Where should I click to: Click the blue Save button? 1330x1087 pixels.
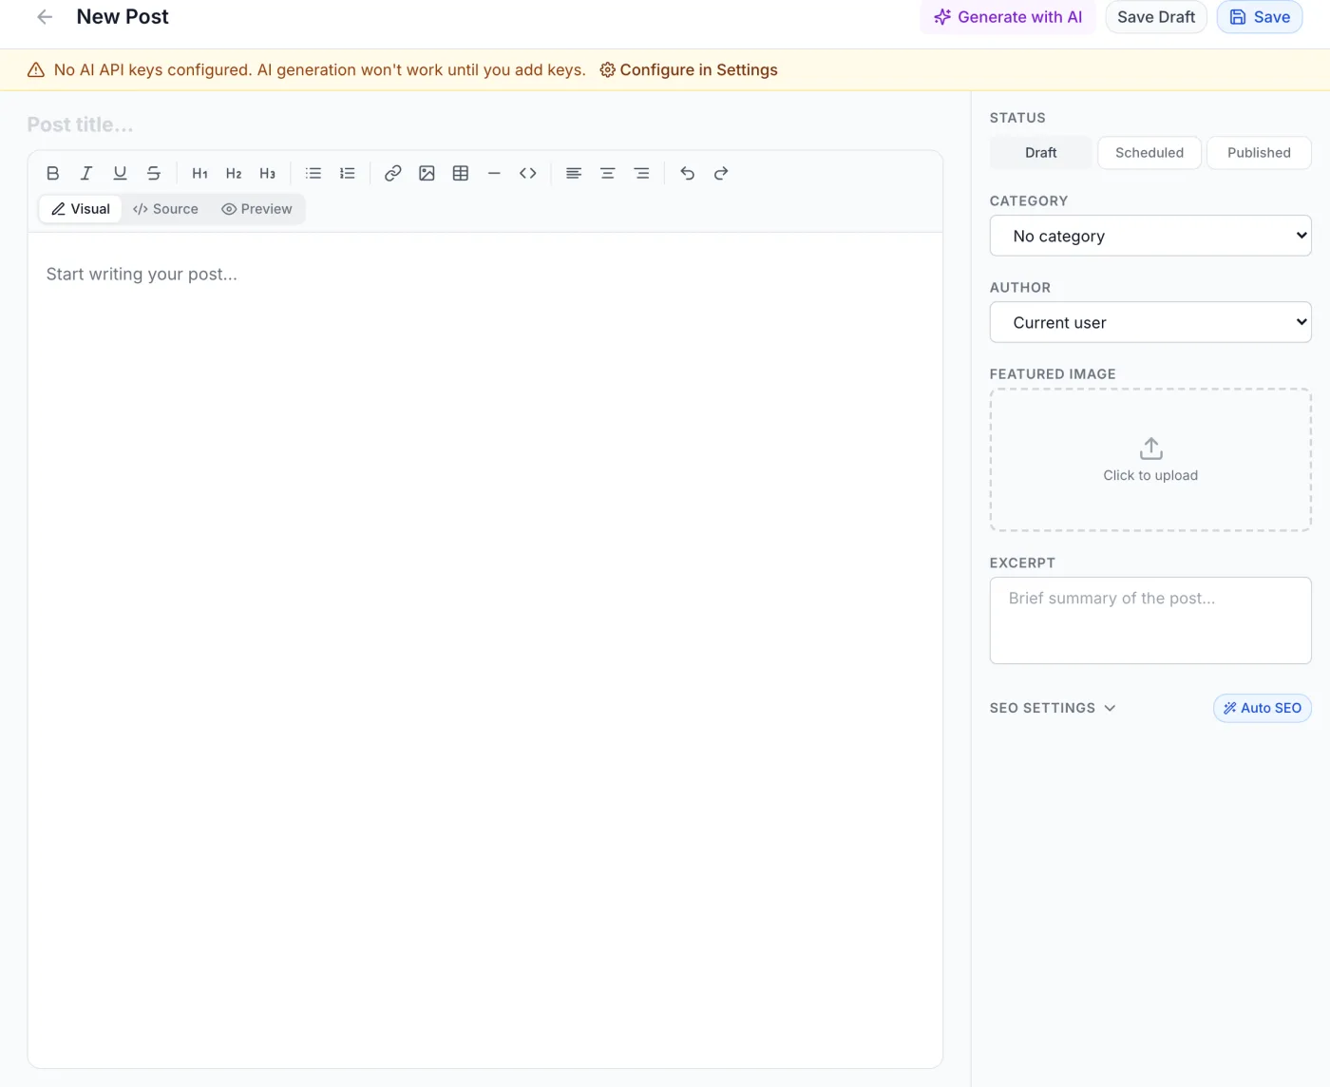point(1260,17)
